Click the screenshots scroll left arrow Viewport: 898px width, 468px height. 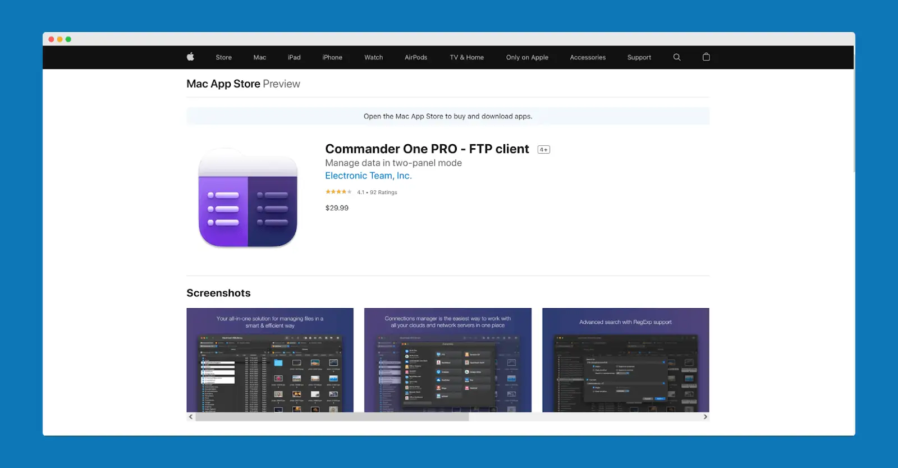[x=191, y=417]
